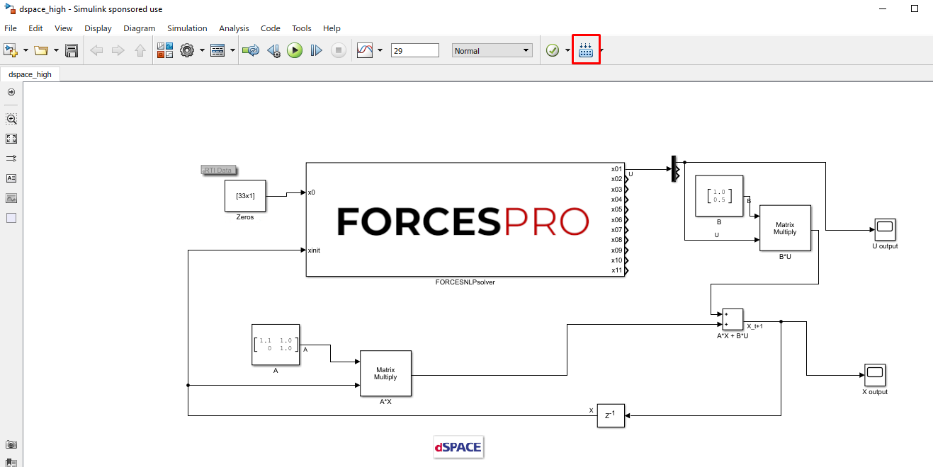
Task: Click the Run simulation play button
Action: point(295,50)
